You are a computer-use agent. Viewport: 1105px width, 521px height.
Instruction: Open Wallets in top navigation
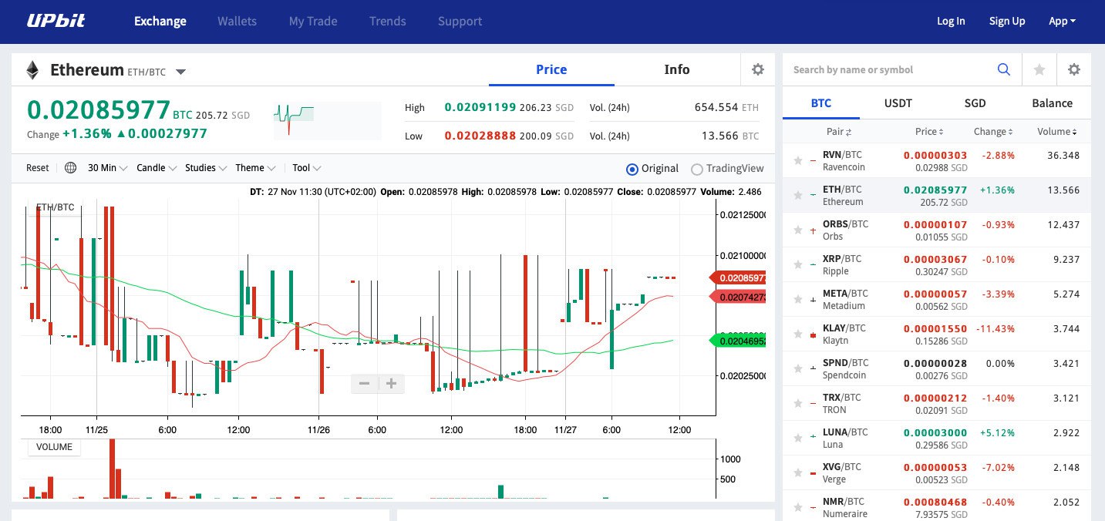click(x=237, y=21)
